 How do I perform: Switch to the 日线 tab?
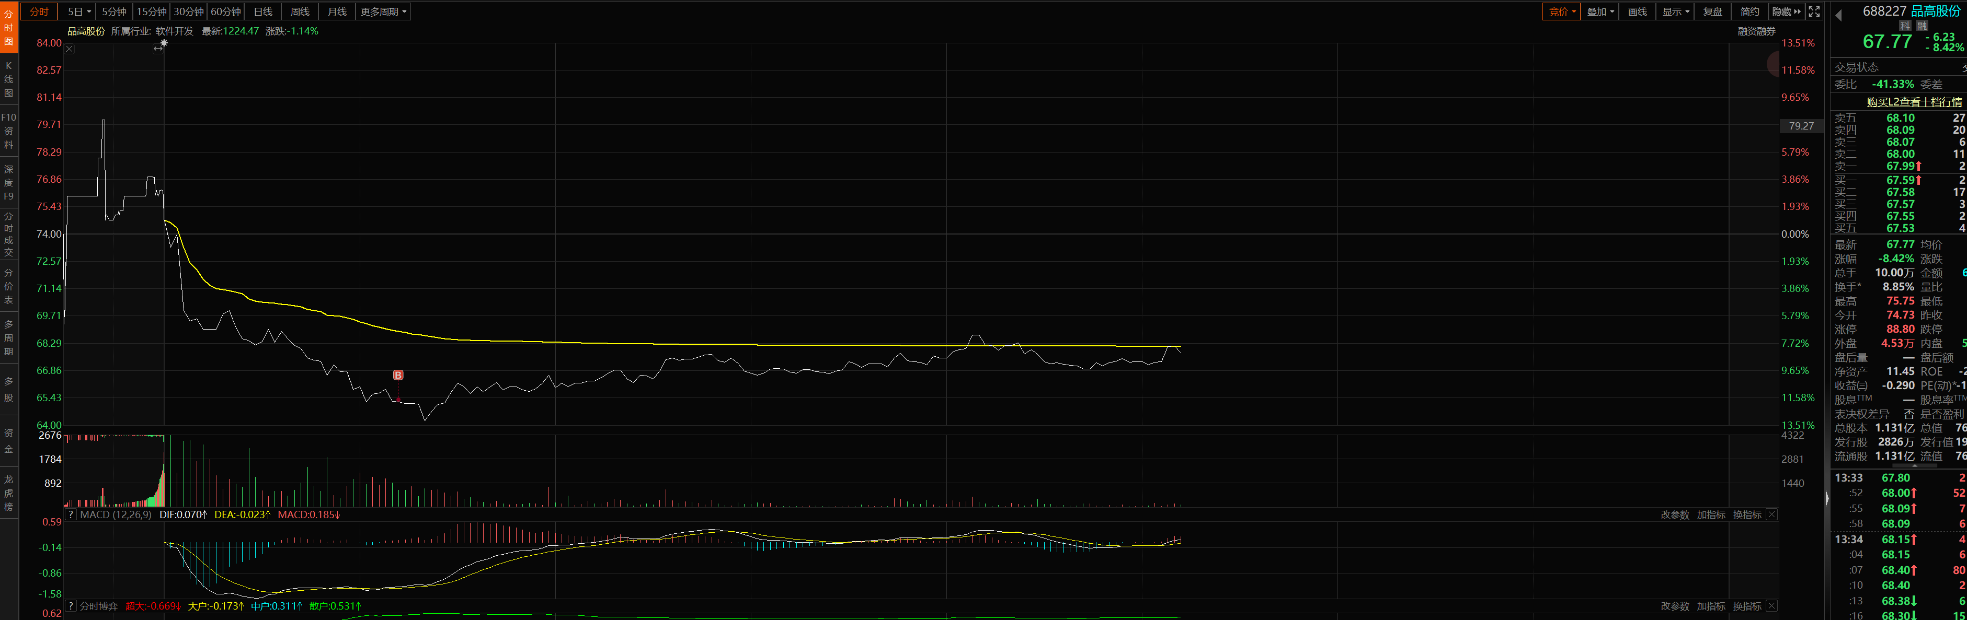point(262,11)
